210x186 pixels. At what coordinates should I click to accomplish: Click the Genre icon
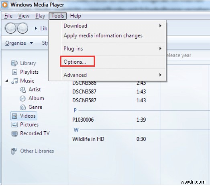[x=22, y=107]
